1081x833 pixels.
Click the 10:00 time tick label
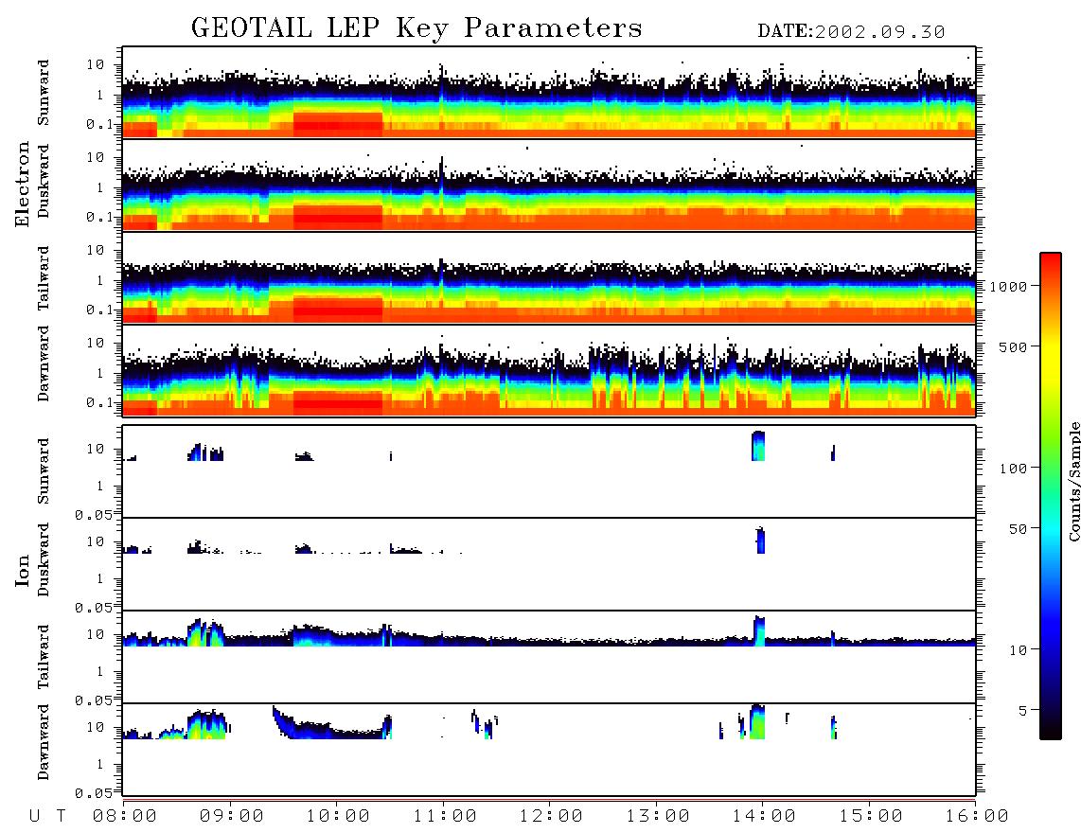338,816
